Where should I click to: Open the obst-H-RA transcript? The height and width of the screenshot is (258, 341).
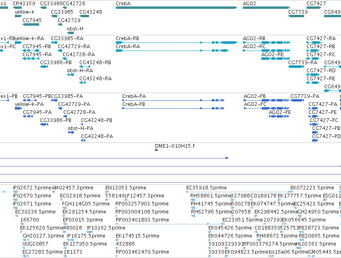(x=70, y=75)
